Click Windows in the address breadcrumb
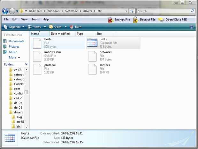The width and height of the screenshot is (198, 149). pyautogui.click(x=53, y=11)
